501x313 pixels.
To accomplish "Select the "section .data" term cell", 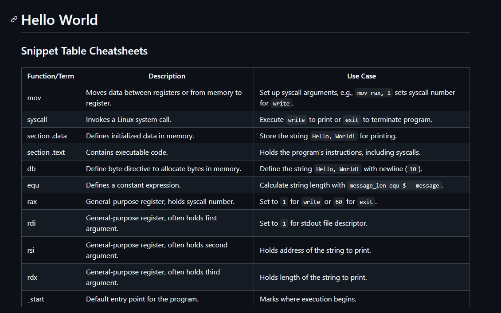I will point(47,136).
